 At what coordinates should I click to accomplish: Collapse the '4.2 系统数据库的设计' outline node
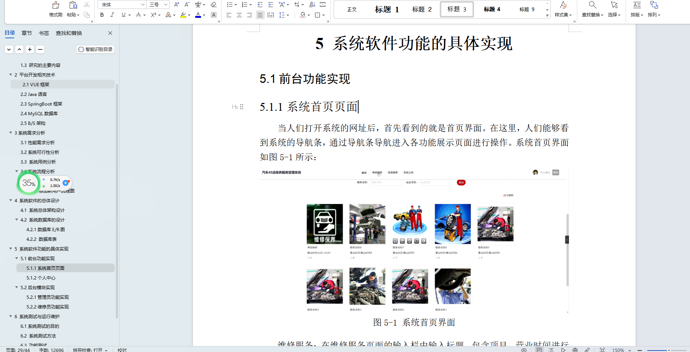click(17, 220)
